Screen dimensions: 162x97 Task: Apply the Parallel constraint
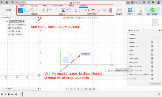click(x=99, y=10)
